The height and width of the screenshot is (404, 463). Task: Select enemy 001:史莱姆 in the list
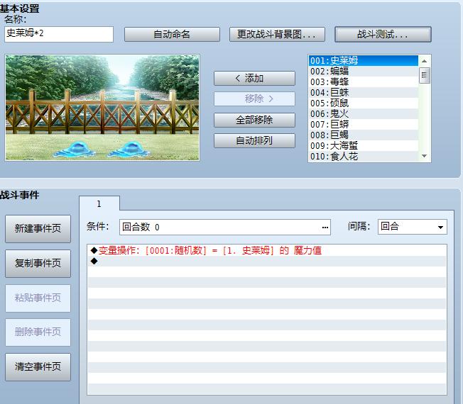pyautogui.click(x=364, y=60)
